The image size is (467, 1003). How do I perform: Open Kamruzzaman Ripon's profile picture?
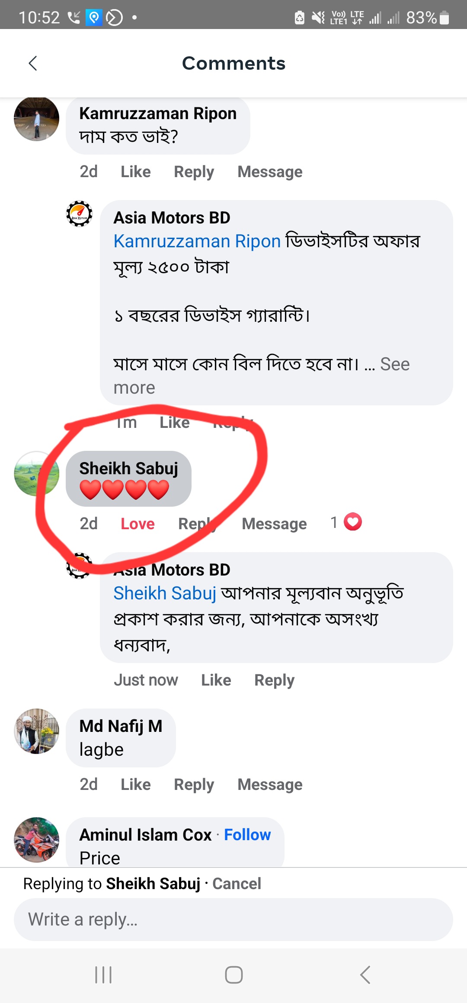click(36, 119)
